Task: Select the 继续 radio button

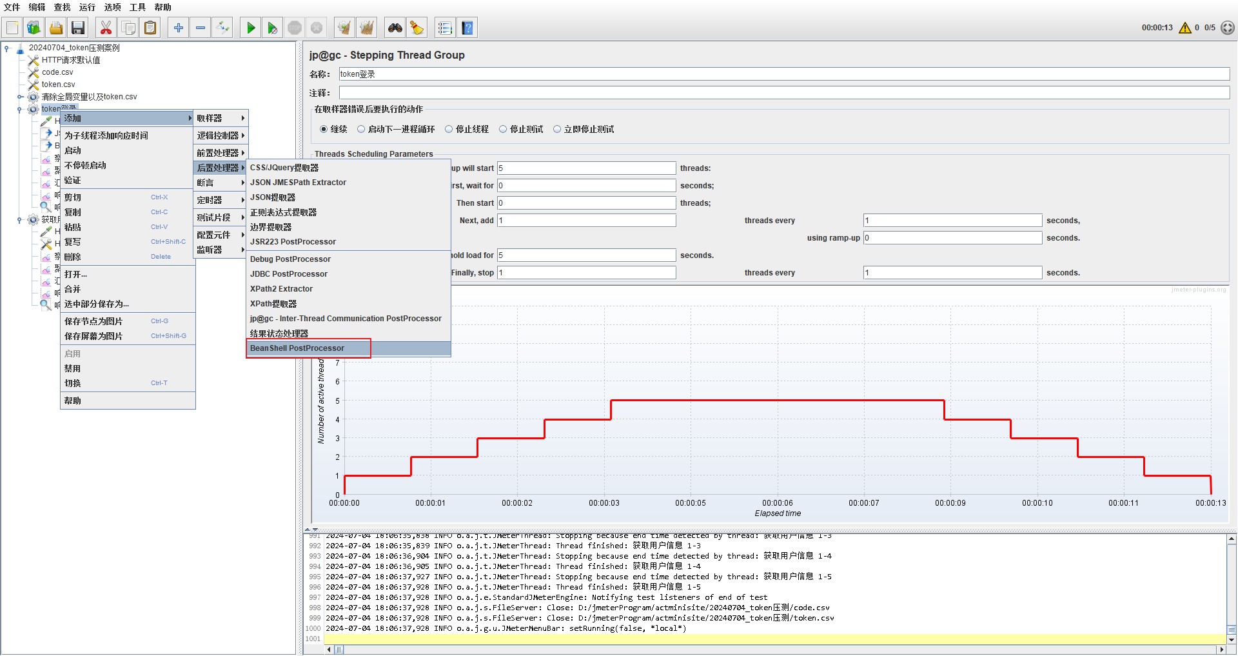Action: coord(324,129)
